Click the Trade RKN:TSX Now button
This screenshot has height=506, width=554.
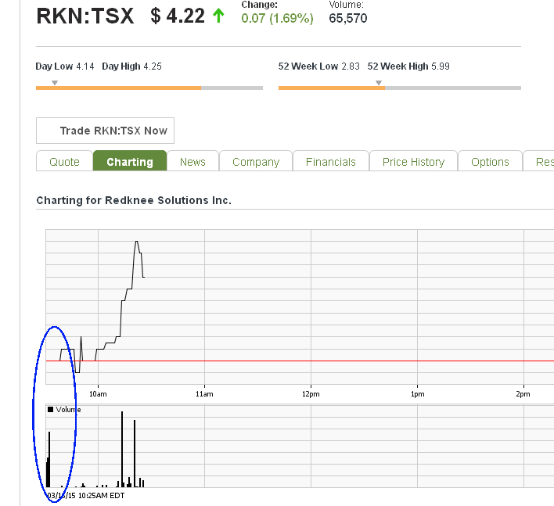point(105,131)
